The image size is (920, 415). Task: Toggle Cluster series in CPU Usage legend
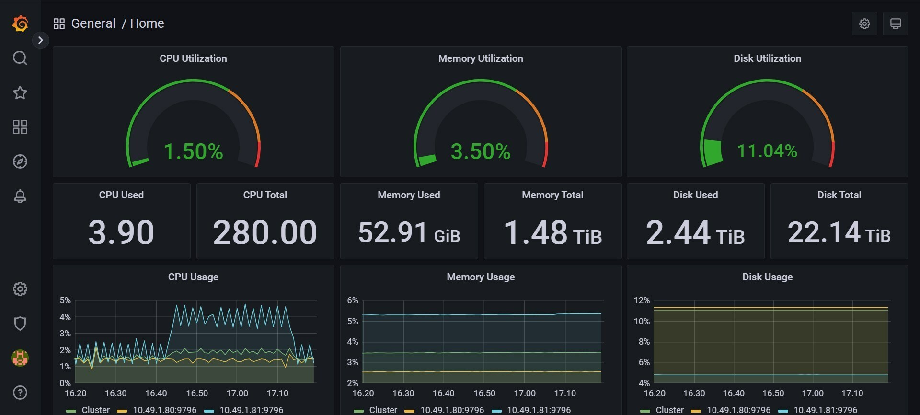pyautogui.click(x=95, y=410)
